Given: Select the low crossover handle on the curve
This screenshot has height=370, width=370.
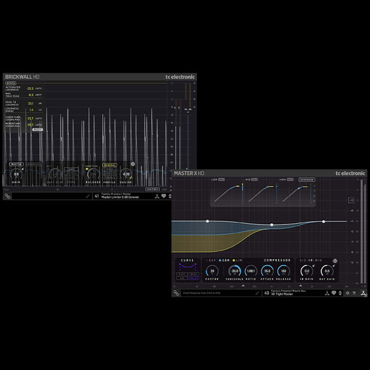Looking at the screenshot, I should tap(208, 221).
